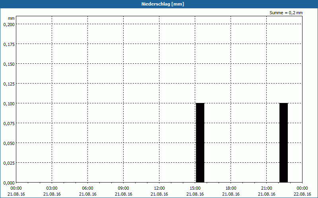Click the 21:00 time axis label
This screenshot has height=198, width=318.
[x=267, y=188]
